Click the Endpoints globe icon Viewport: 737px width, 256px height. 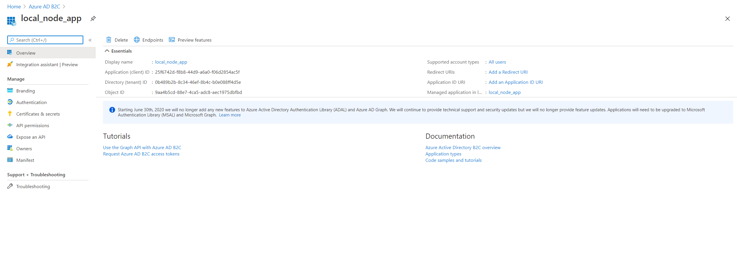pyautogui.click(x=137, y=40)
